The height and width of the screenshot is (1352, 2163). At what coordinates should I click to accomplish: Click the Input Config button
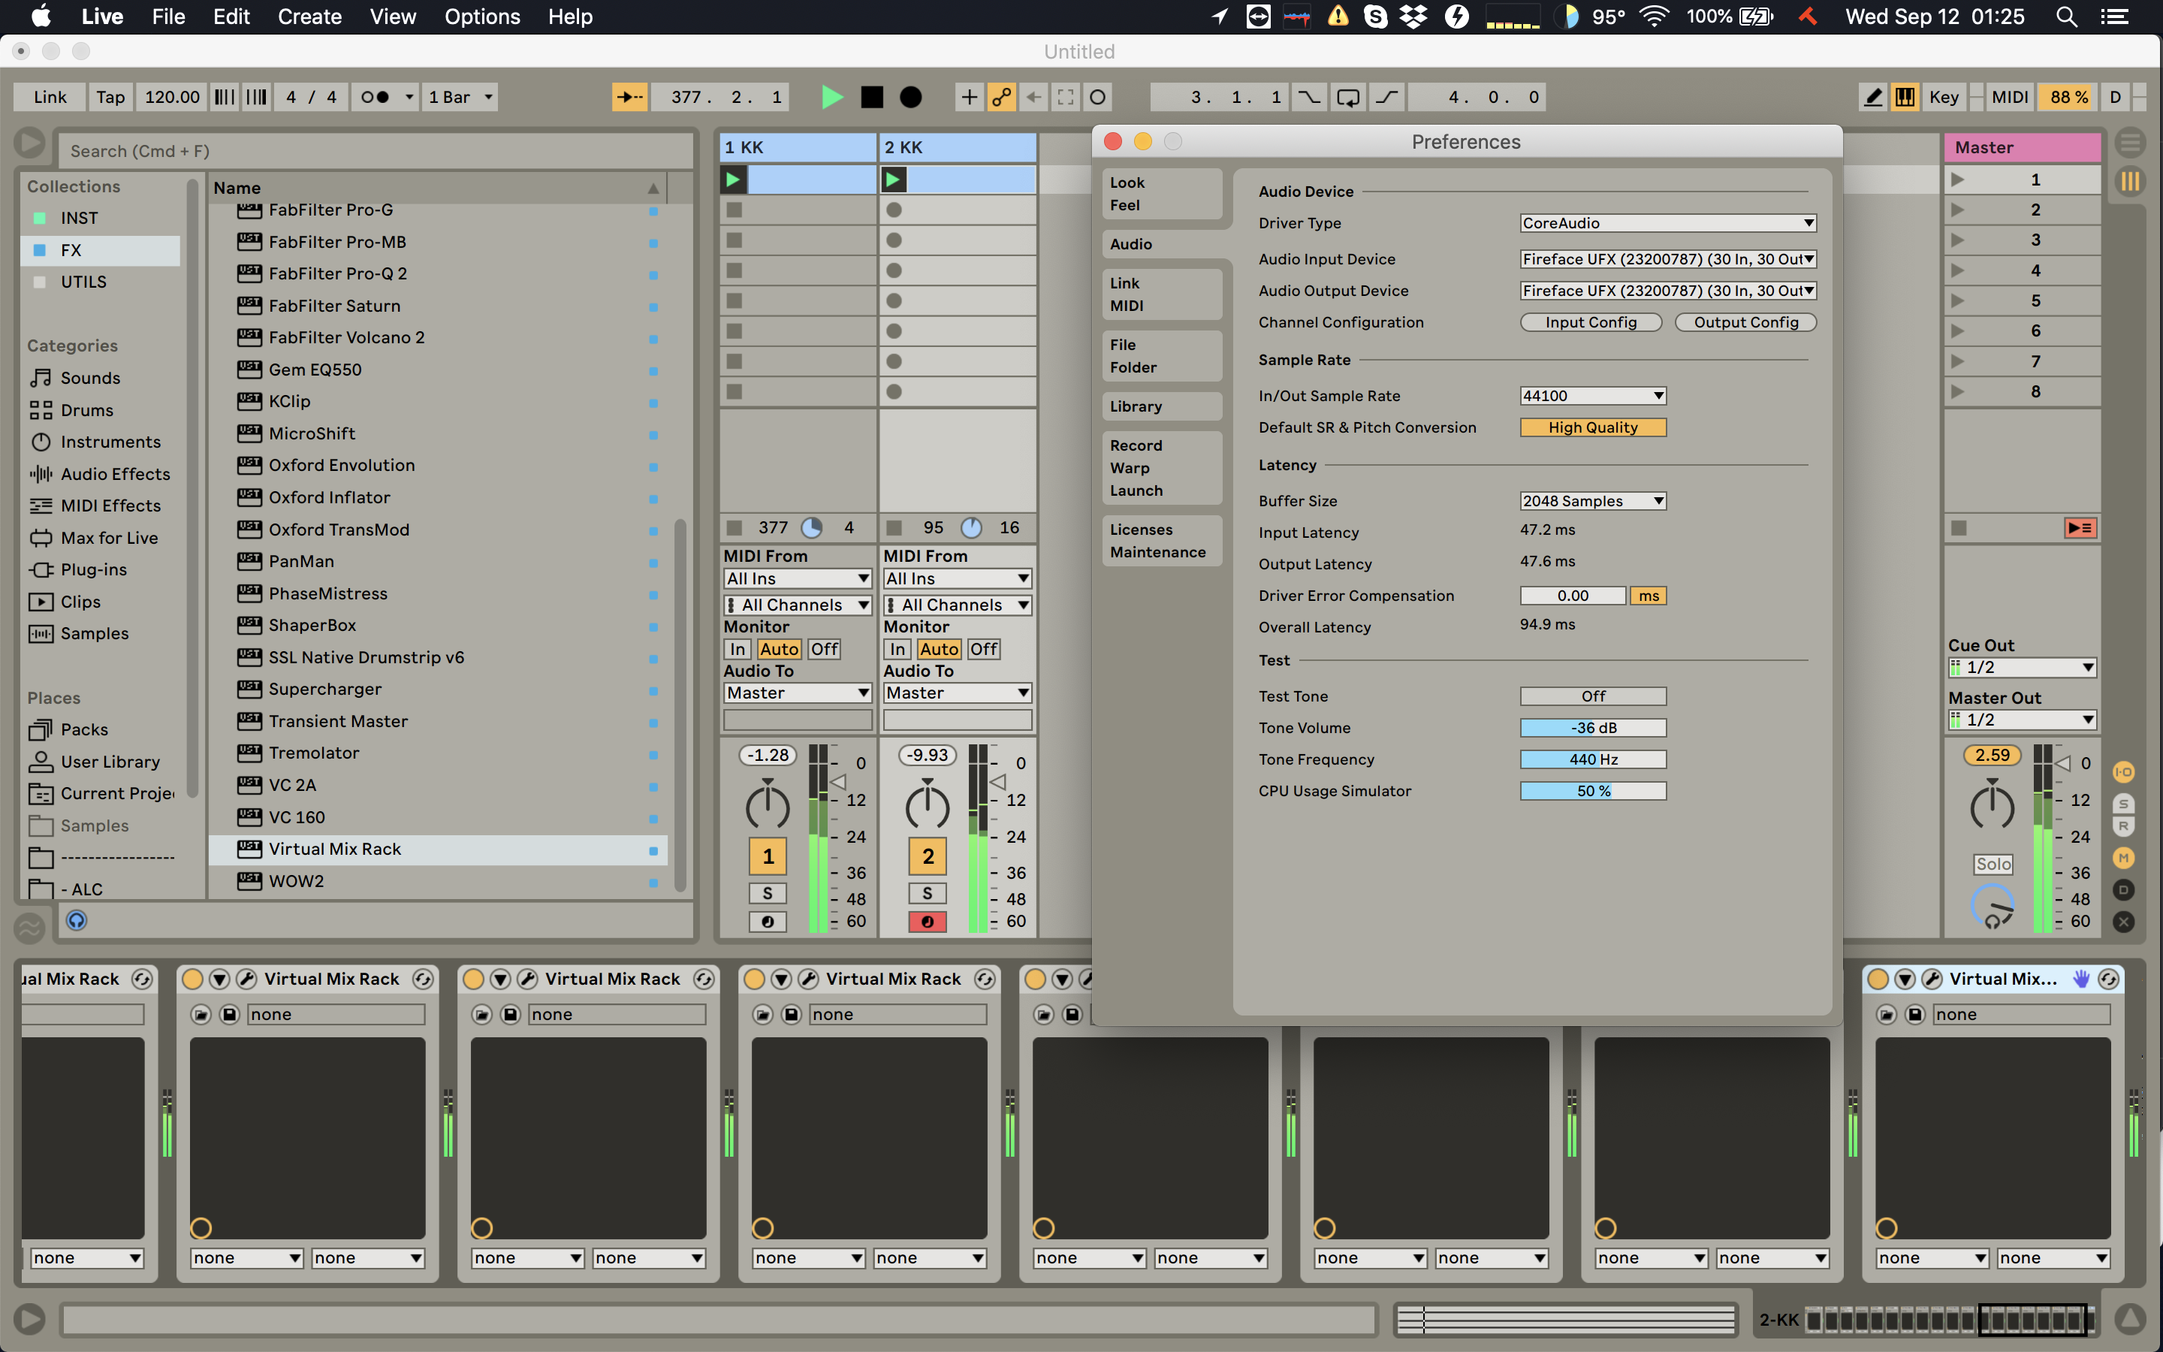tap(1591, 322)
